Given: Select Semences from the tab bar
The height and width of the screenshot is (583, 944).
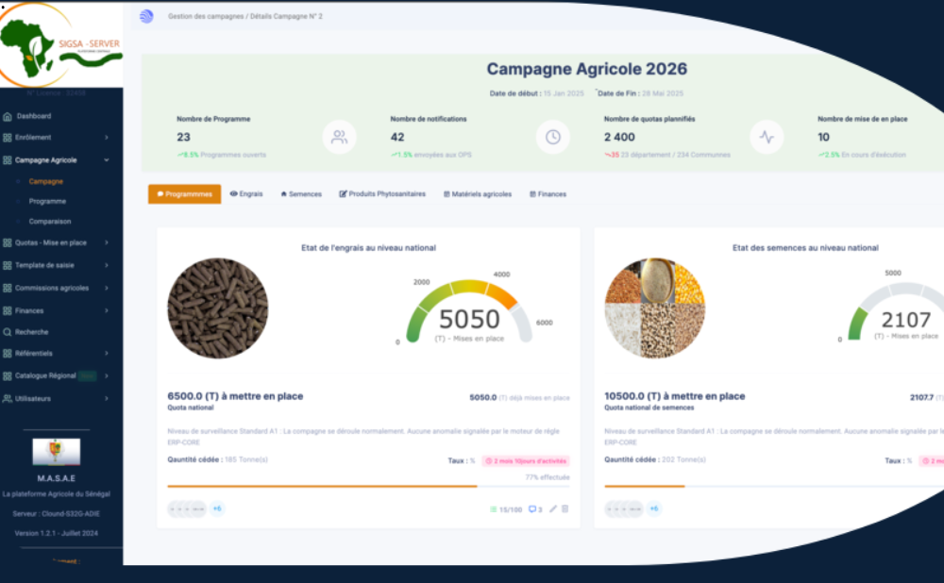Looking at the screenshot, I should 302,193.
